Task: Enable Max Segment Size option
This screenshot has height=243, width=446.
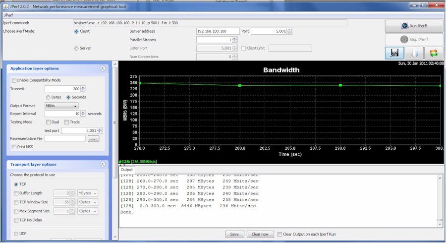Action: [16, 211]
